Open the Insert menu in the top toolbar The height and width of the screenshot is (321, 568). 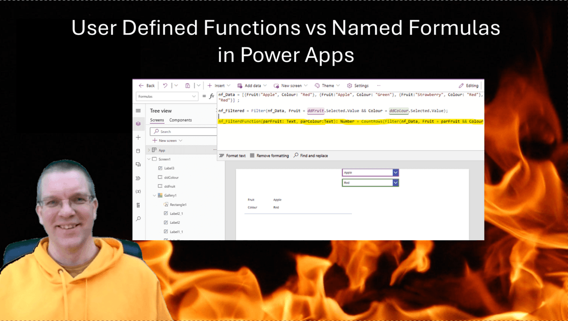pos(219,85)
